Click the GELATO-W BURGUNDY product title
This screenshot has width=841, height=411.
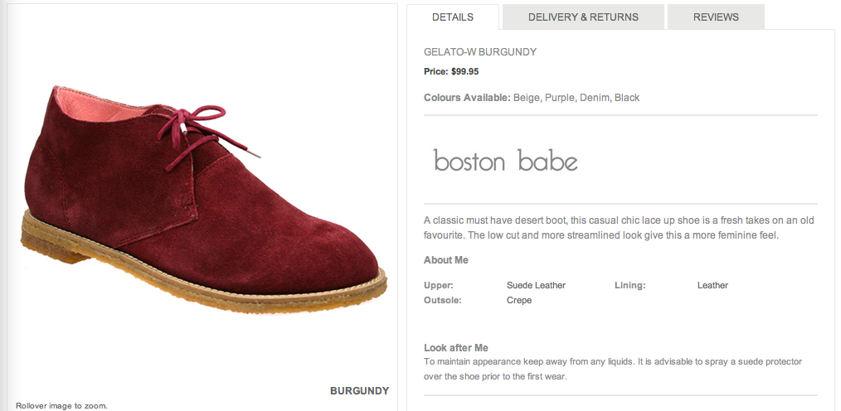(480, 52)
